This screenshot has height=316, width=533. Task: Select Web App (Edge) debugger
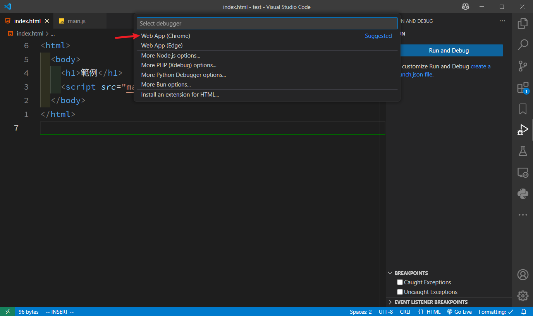coord(267,46)
